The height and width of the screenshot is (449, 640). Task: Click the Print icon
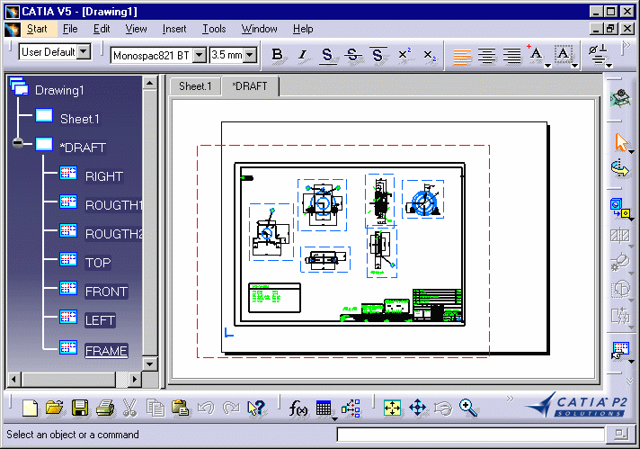(x=104, y=408)
